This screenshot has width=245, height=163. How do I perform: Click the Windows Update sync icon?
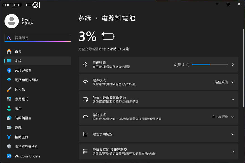pos(9,156)
